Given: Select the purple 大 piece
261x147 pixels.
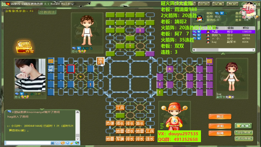Looking at the screenshot, I should tap(170, 69).
